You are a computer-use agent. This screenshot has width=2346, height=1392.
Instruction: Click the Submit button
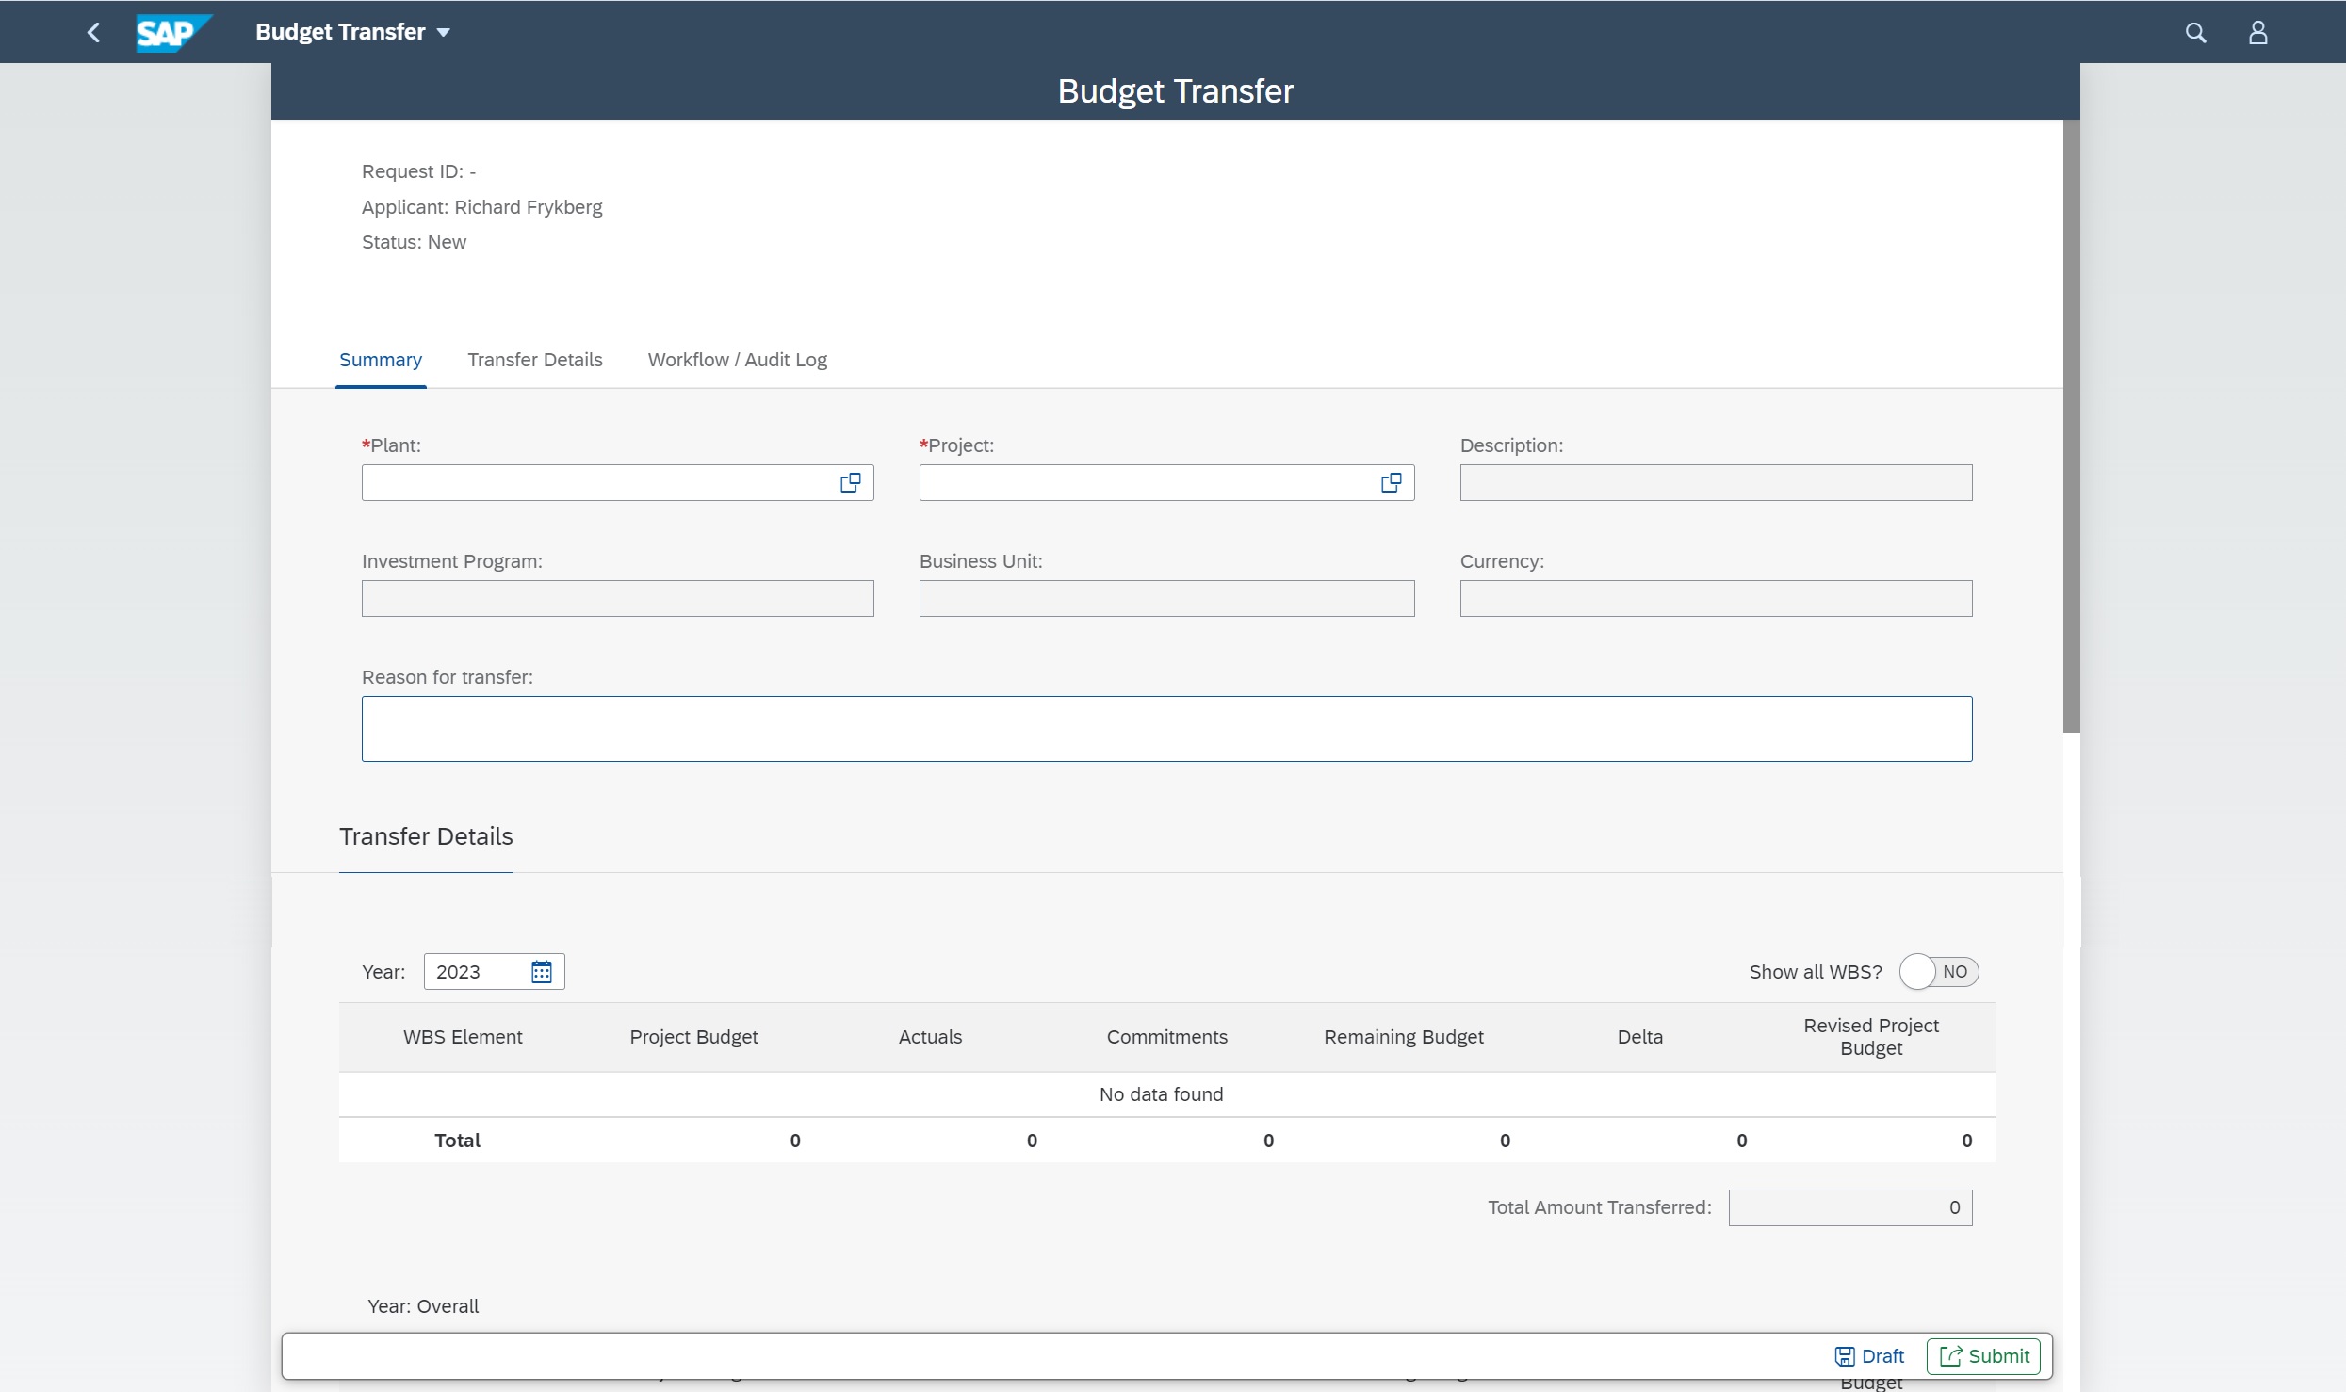coord(1984,1356)
